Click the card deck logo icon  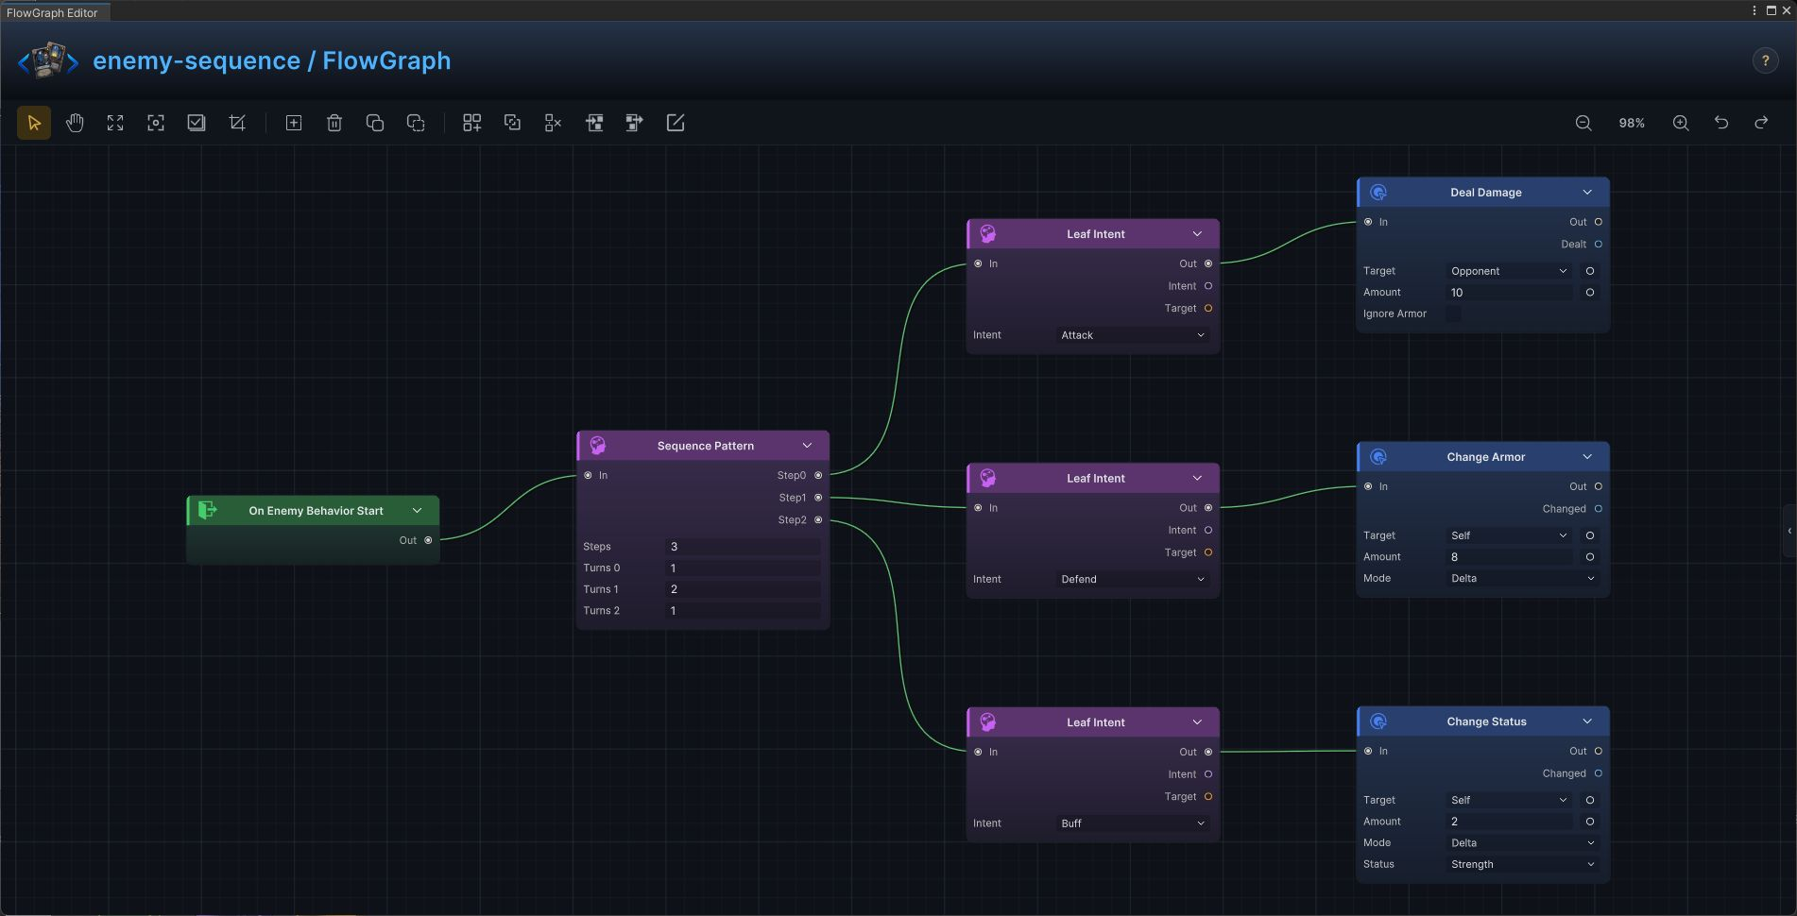coord(48,60)
